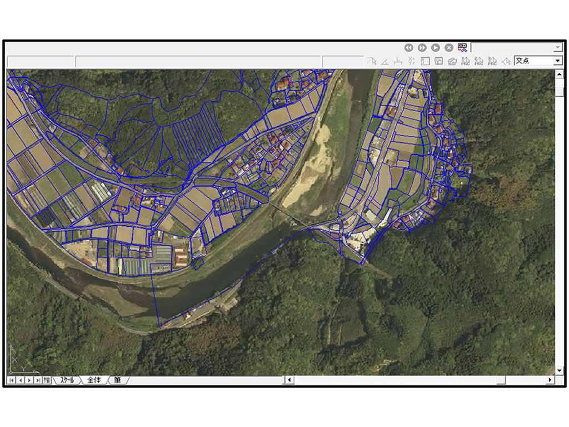Open the 交点 snap mode dropdown

(558, 61)
